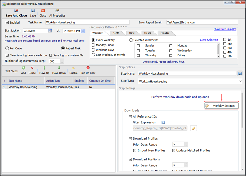Image resolution: width=246 pixels, height=176 pixels.
Task: Switch to the Minutes recurrence tab
Action: (165, 33)
